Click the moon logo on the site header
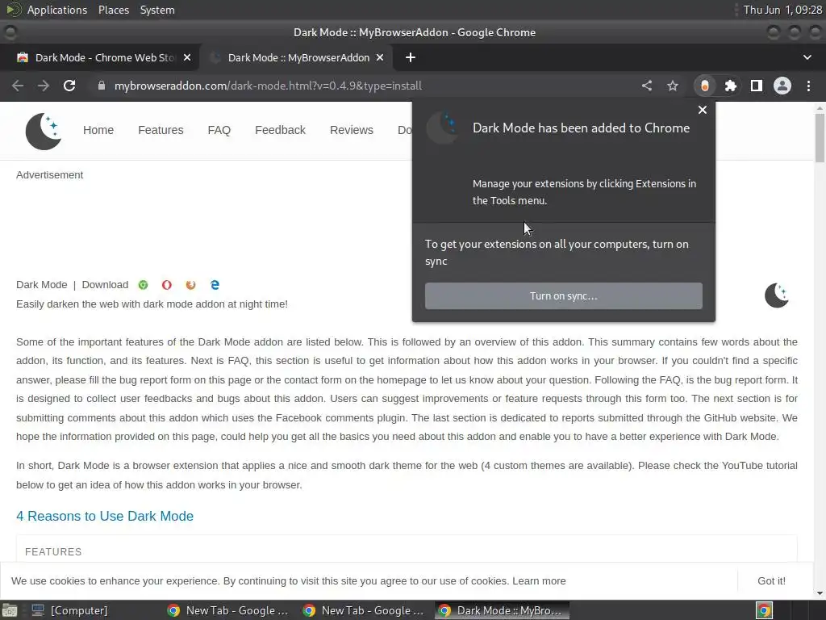This screenshot has width=826, height=620. (44, 131)
